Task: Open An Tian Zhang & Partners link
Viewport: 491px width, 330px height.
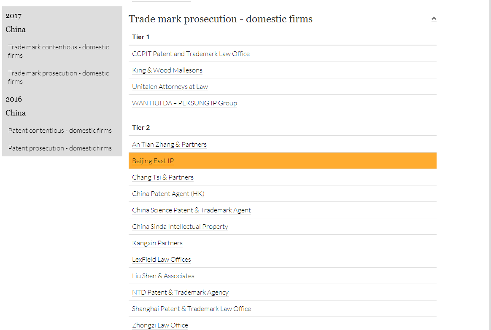Action: tap(170, 145)
